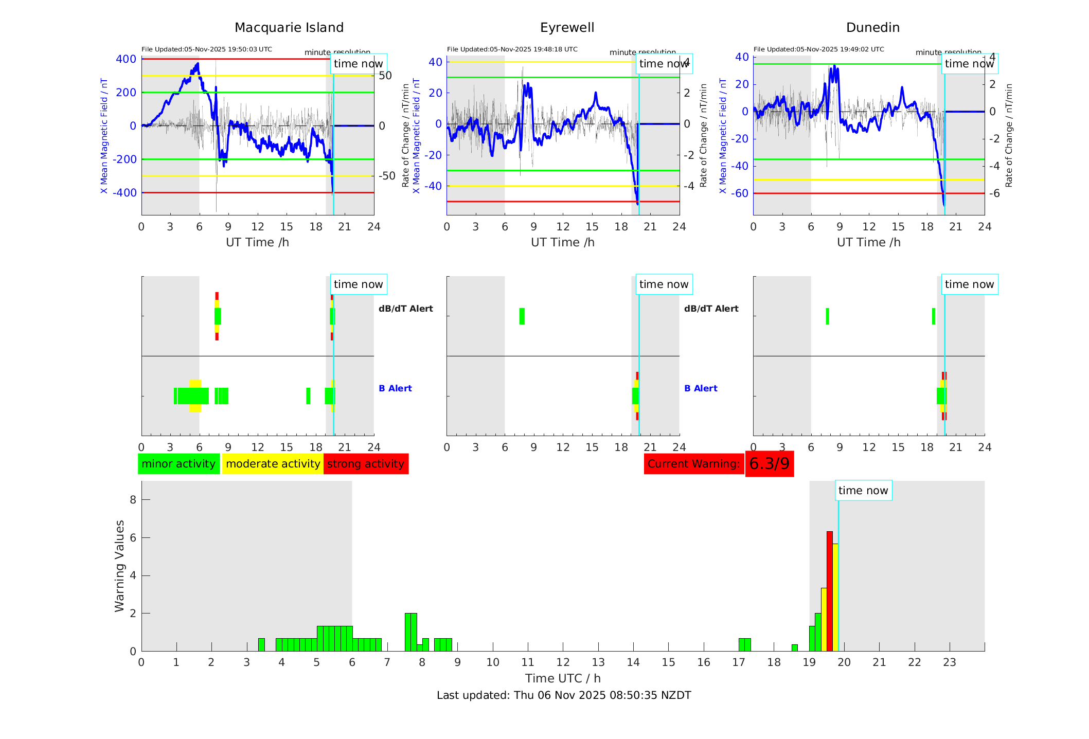
Task: Click time now marker on Dunedin magnetic plot
Action: coord(969,64)
